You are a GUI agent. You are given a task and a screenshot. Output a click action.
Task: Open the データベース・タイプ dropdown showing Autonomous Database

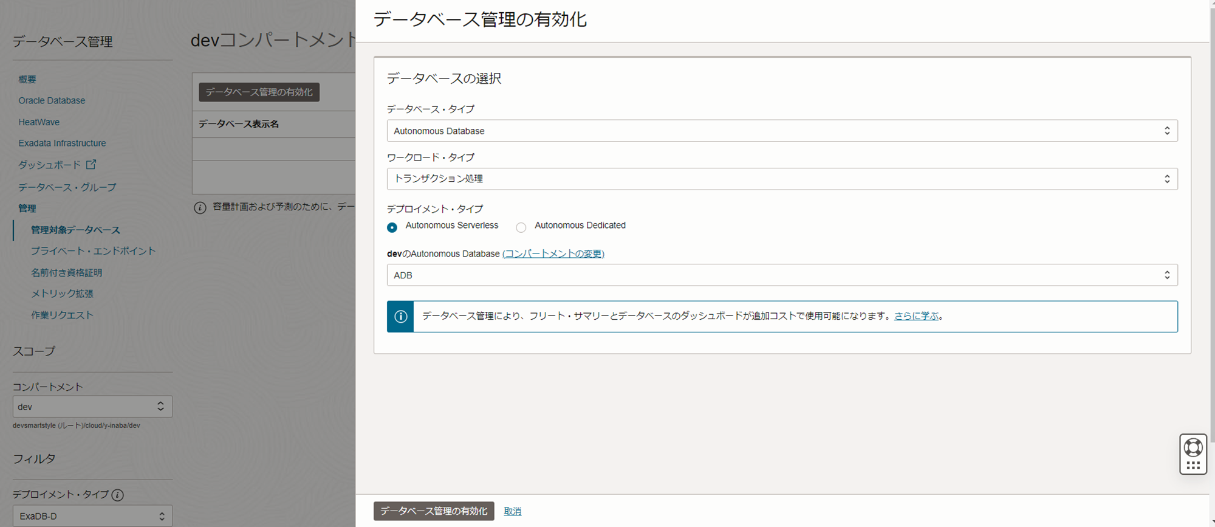pyautogui.click(x=782, y=131)
